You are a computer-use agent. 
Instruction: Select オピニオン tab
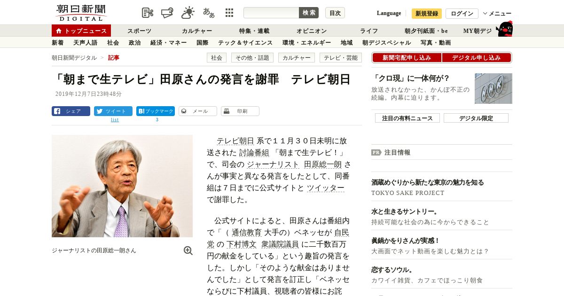[x=312, y=31]
